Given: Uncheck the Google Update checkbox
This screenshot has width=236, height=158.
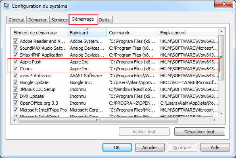Looking at the screenshot, I should tap(15, 82).
